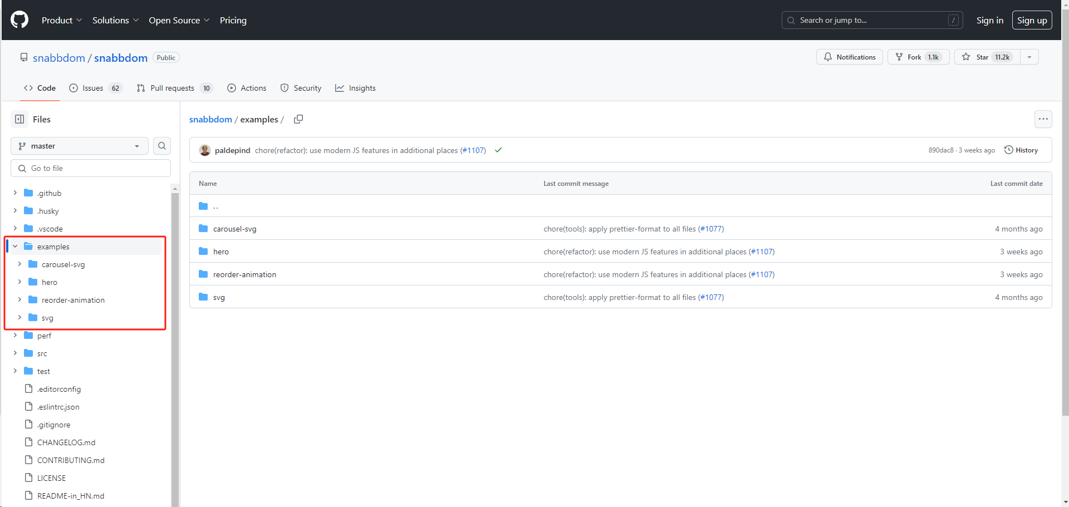Expand the hero folder chevron in tree

click(x=19, y=282)
